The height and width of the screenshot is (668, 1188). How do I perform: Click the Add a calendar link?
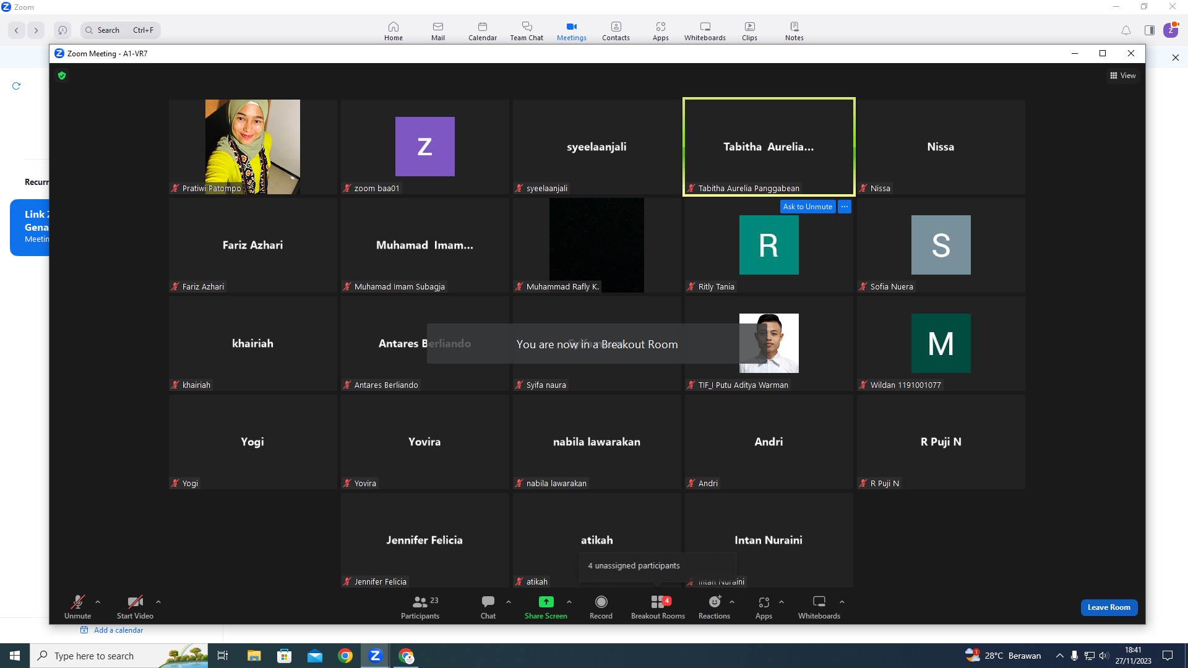click(x=112, y=630)
